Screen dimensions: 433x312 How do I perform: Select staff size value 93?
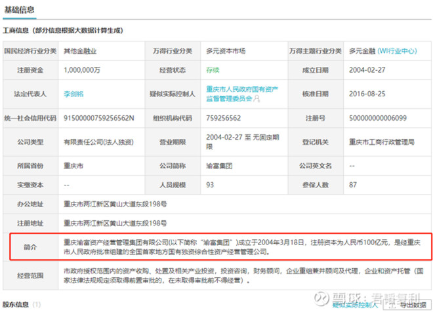tap(210, 185)
